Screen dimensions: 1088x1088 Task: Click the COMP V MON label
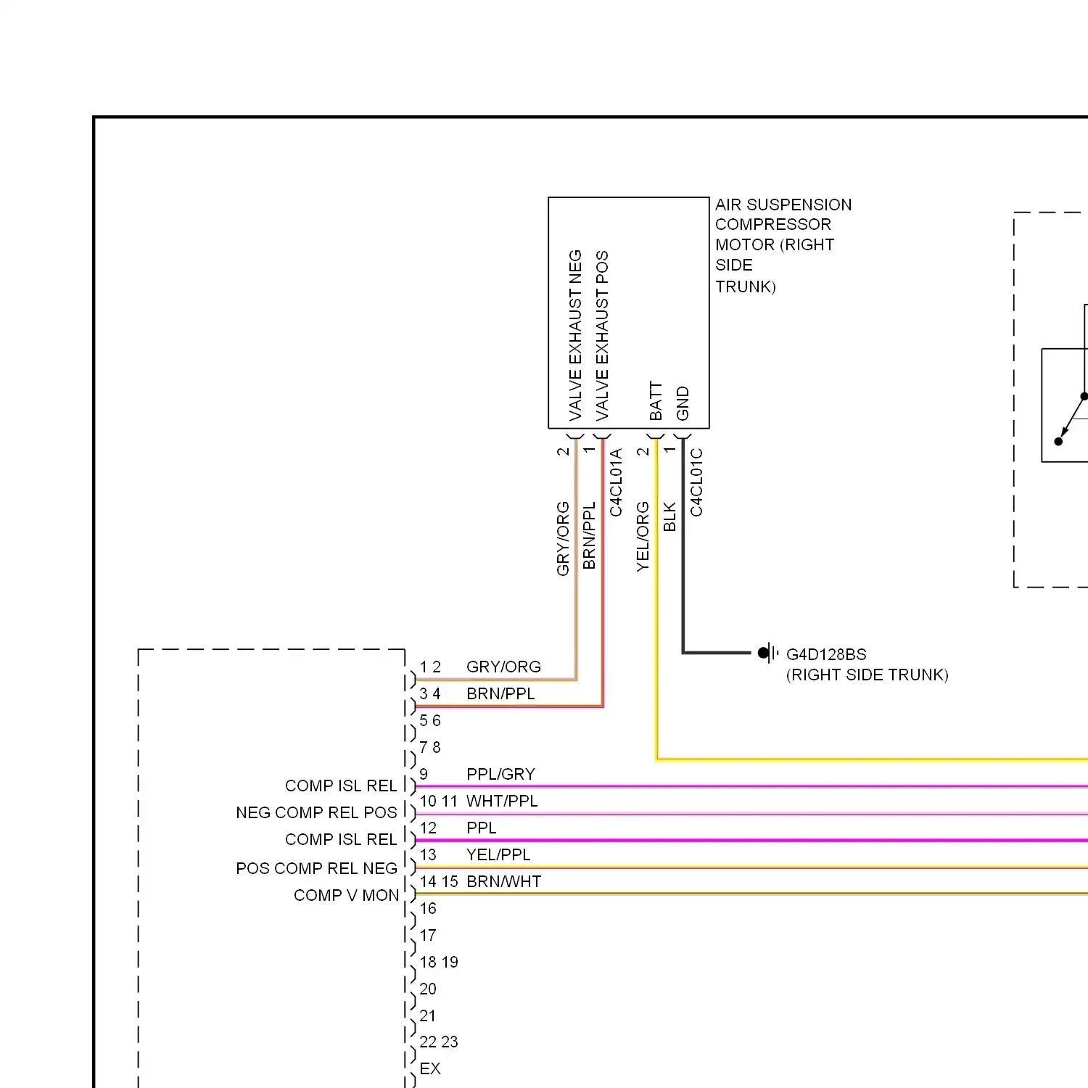pos(347,895)
